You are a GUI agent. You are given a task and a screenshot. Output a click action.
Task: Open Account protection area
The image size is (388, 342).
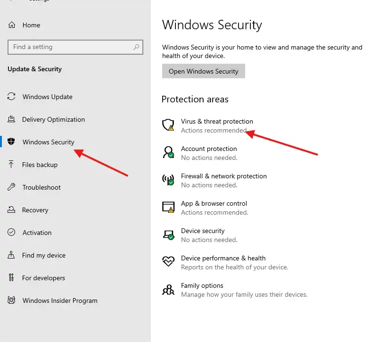(x=209, y=149)
